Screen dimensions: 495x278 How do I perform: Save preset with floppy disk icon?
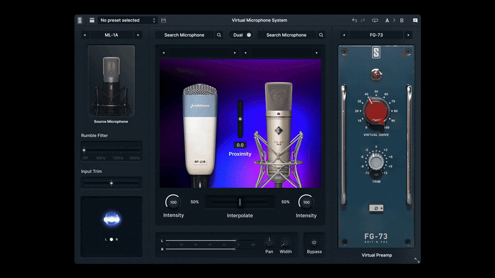click(163, 20)
